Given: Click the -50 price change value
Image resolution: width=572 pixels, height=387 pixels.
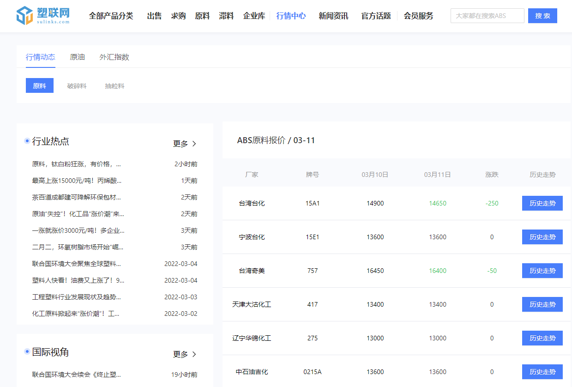Looking at the screenshot, I should (492, 271).
